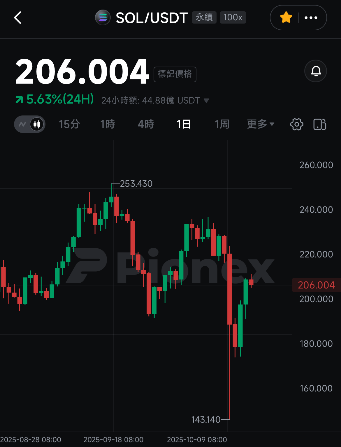Tap the 100x leverage badge
The image size is (341, 447).
(233, 17)
